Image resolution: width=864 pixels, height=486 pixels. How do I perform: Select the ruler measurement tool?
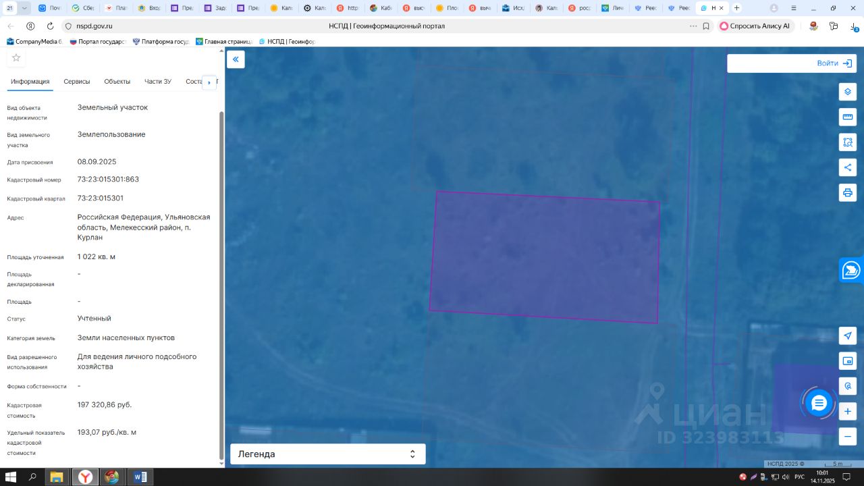pyautogui.click(x=848, y=117)
